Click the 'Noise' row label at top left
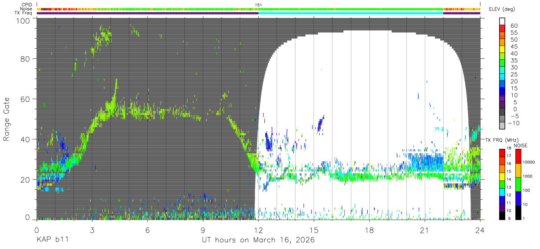 pos(26,9)
